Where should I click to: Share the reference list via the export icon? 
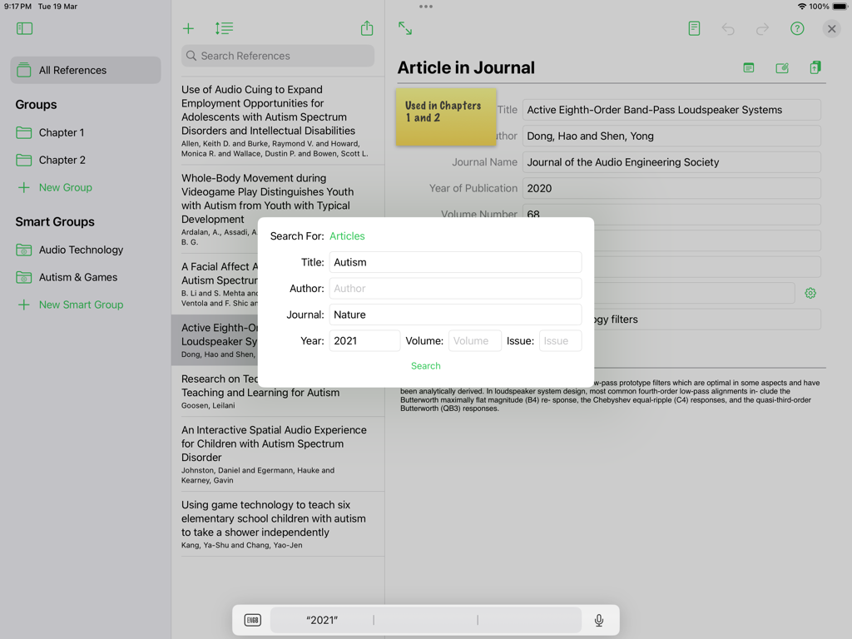(x=366, y=27)
